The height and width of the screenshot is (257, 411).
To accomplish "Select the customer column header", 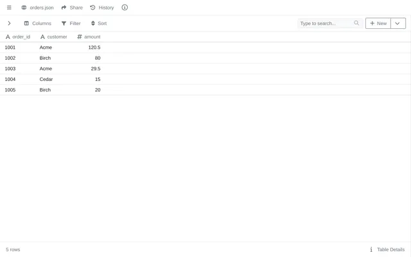I will pyautogui.click(x=53, y=37).
